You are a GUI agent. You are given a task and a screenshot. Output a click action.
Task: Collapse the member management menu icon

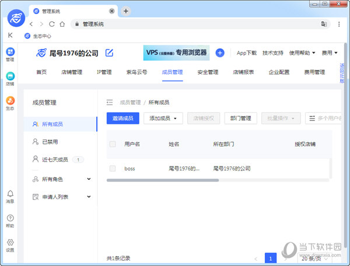point(109,102)
